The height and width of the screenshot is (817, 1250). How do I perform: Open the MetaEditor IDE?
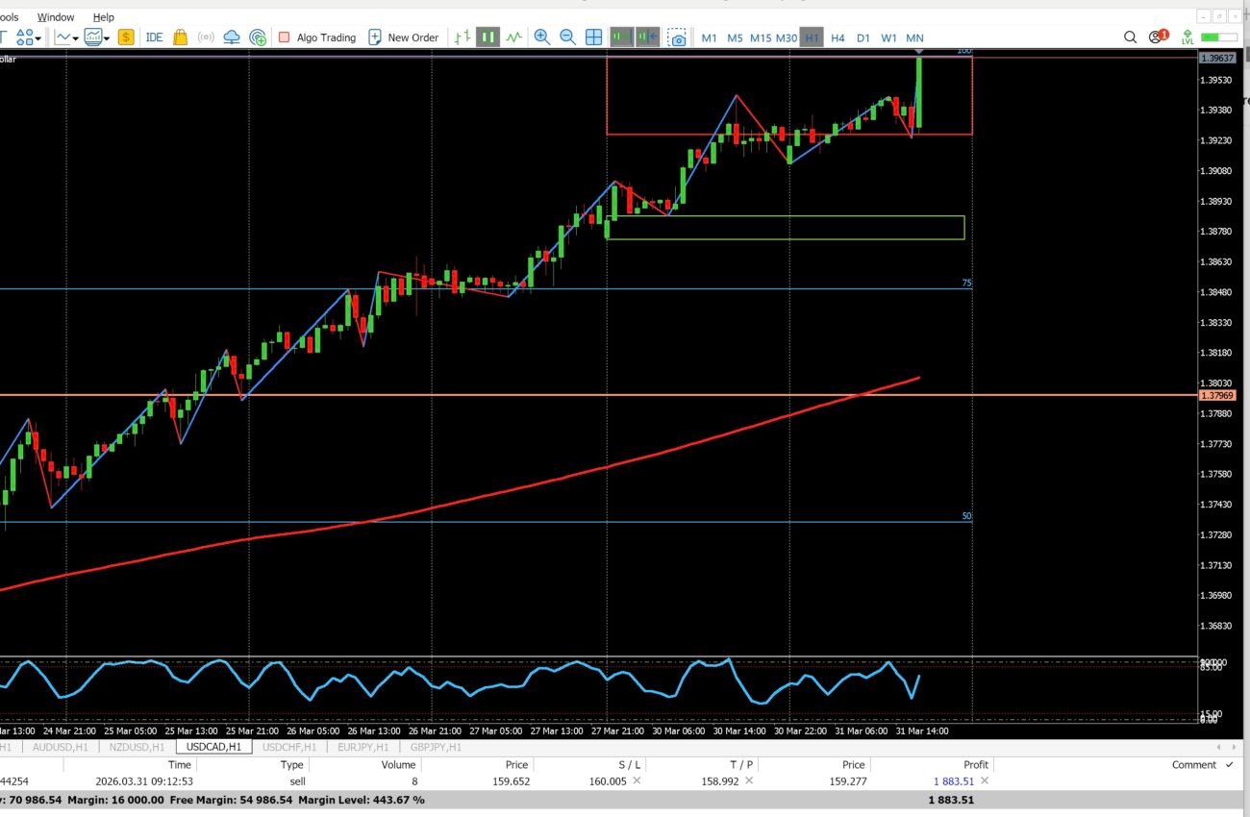click(154, 37)
